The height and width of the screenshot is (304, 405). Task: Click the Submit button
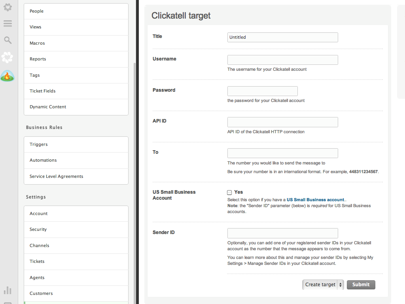point(361,285)
